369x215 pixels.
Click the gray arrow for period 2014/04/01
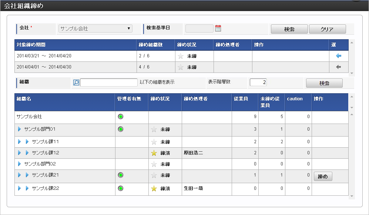point(338,67)
